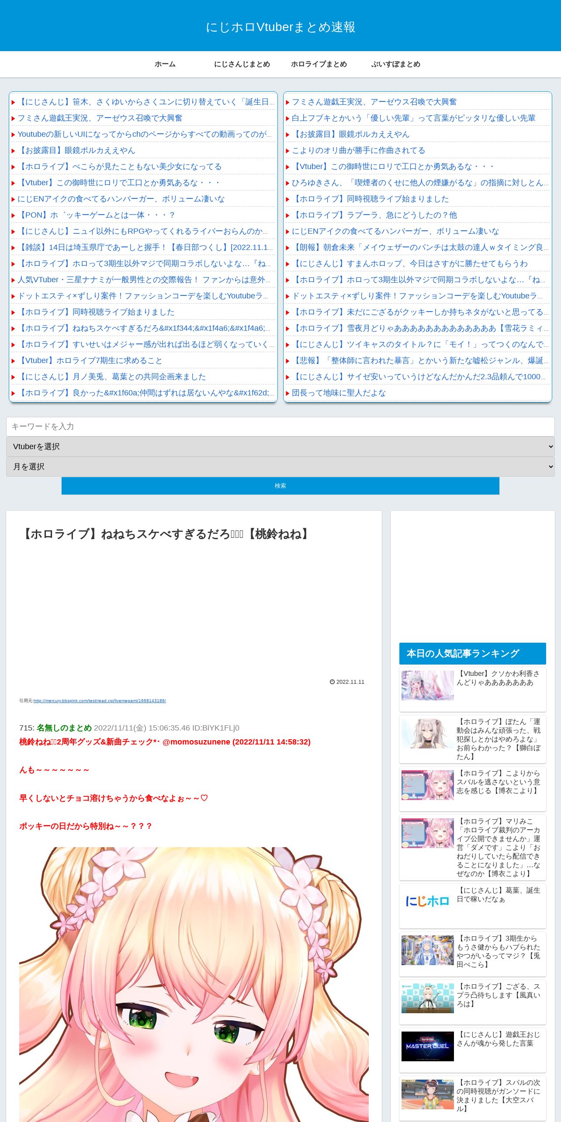
Task: Open link こよりのオリ曲が勝手に作曲されてる
Action: pos(358,150)
